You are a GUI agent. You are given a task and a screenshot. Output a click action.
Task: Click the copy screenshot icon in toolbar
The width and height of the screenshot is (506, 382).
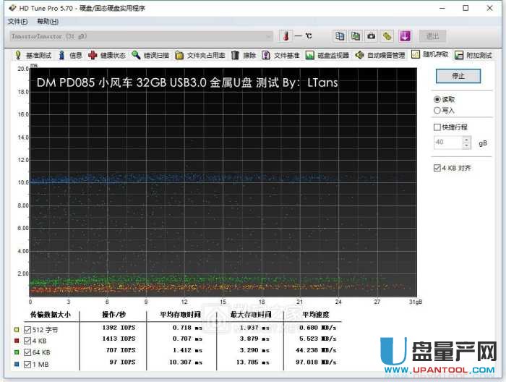click(x=356, y=35)
